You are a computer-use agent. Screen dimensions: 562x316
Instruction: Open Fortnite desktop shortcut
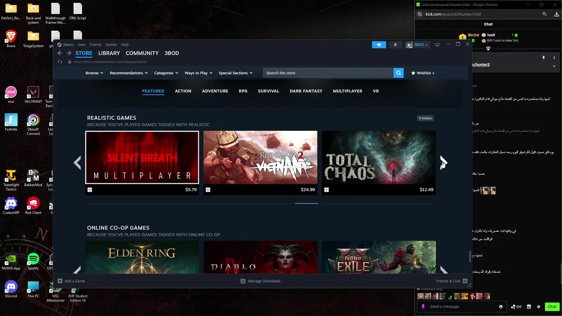pyautogui.click(x=11, y=122)
